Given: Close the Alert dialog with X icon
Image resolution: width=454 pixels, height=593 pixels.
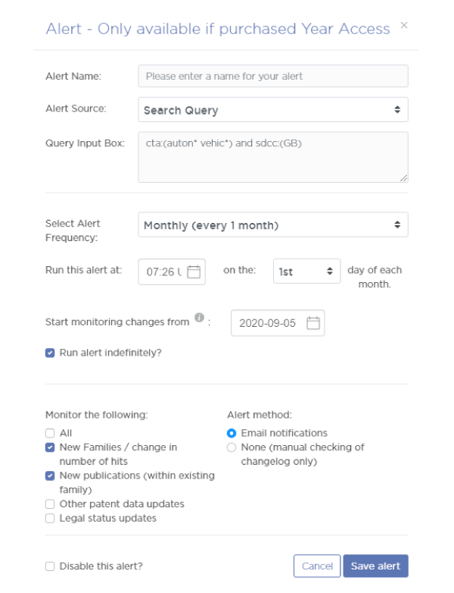Looking at the screenshot, I should point(404,25).
